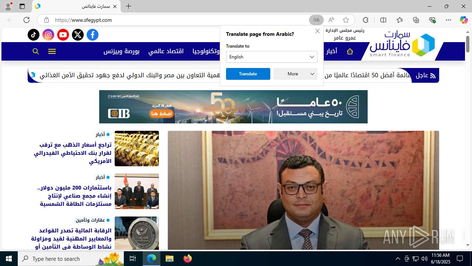Open browser Extensions icon
The image size is (472, 266).
365,20
